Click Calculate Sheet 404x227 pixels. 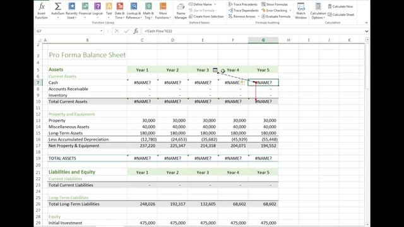click(x=341, y=15)
